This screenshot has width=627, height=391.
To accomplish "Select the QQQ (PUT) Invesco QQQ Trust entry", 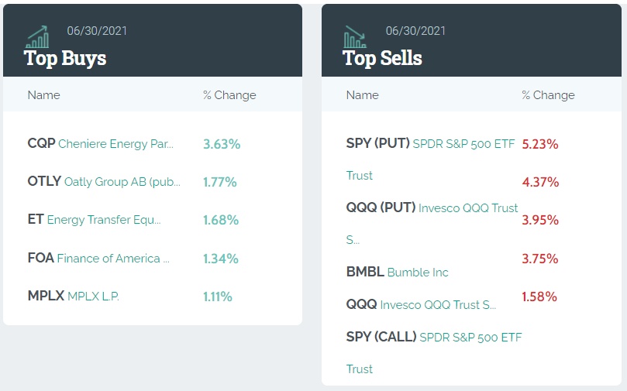I will pyautogui.click(x=432, y=208).
